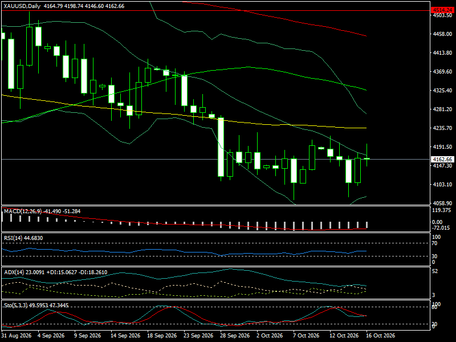
Task: Click the "31 Aug 2026" date label
Action: pyautogui.click(x=17, y=336)
